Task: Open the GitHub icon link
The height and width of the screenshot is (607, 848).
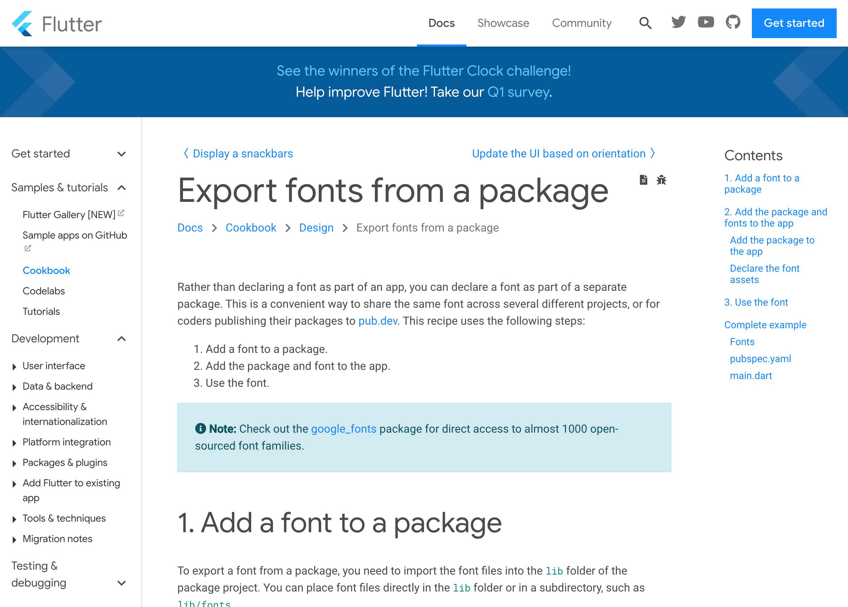Action: click(733, 23)
